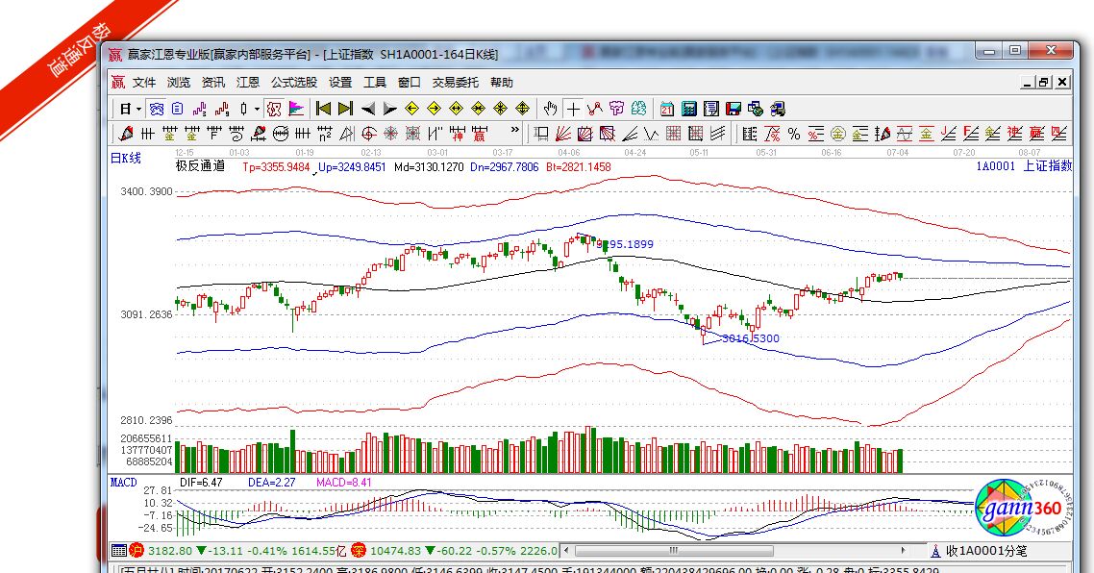Click the horizontal scrollbar right arrow
The height and width of the screenshot is (573, 1094).
[903, 551]
